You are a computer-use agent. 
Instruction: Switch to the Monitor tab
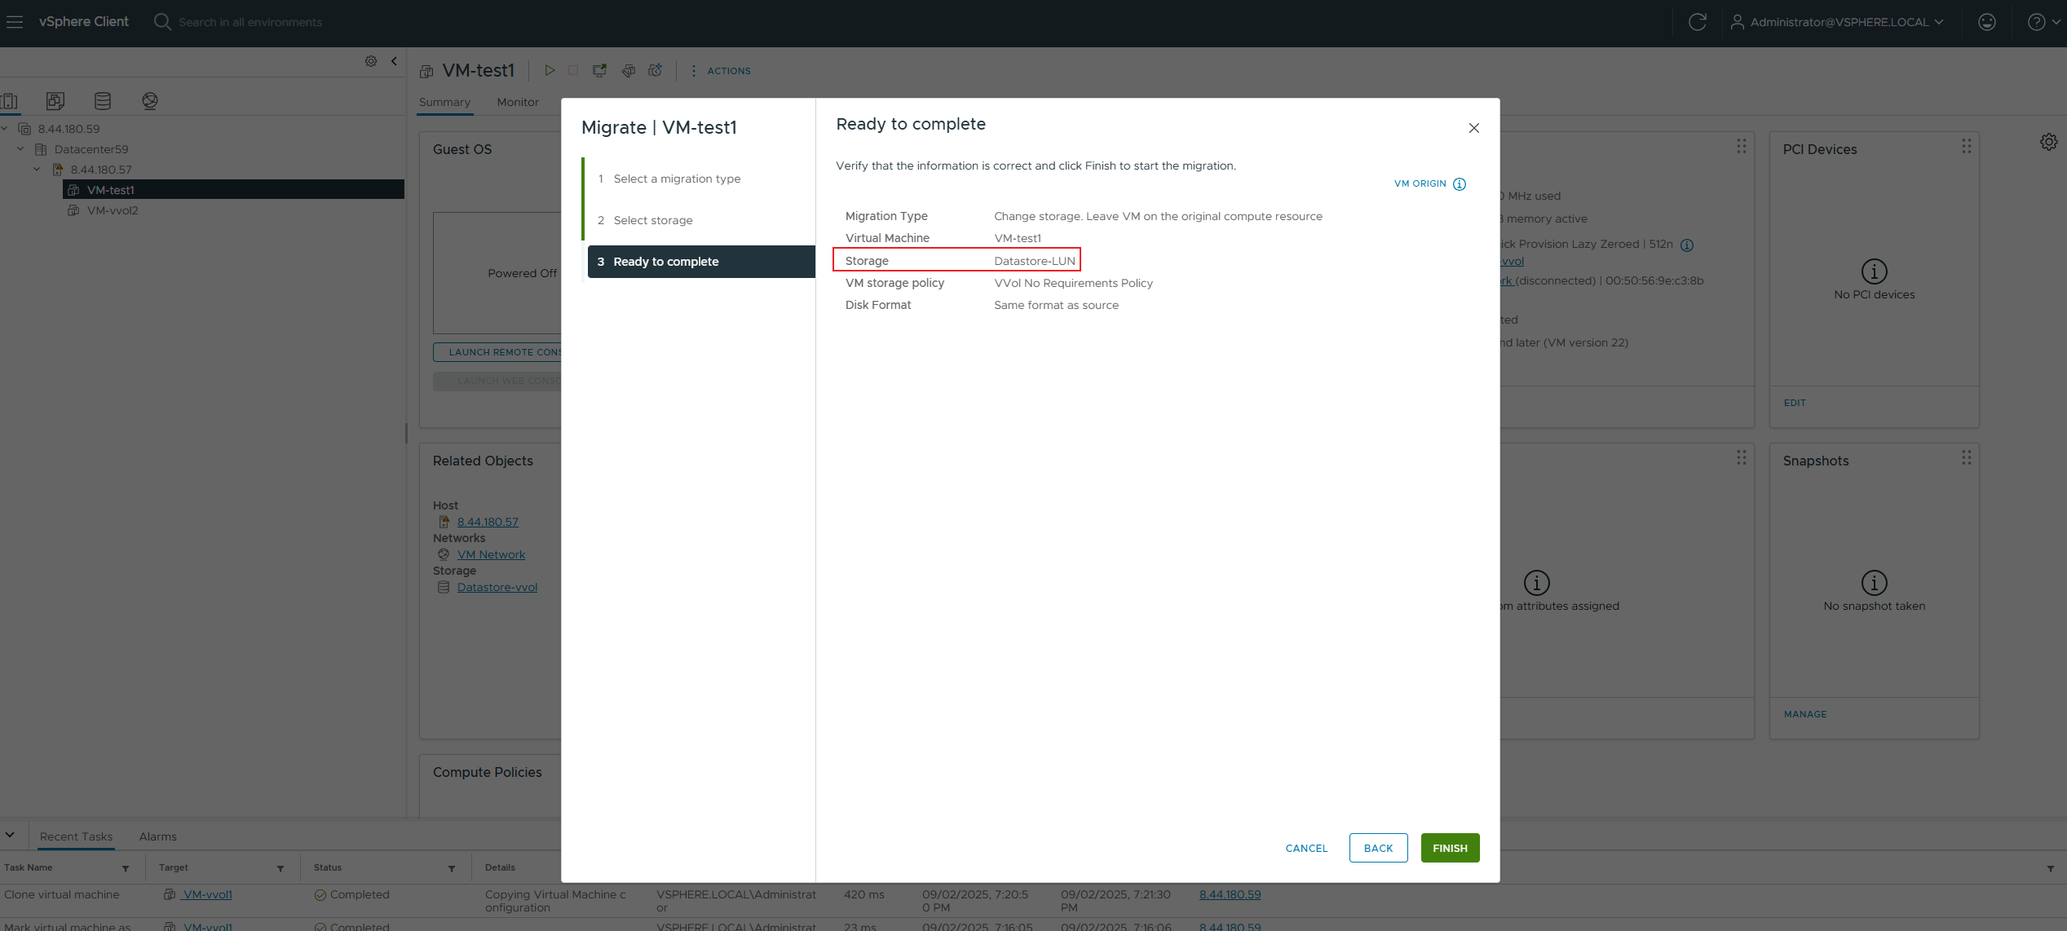click(x=518, y=102)
